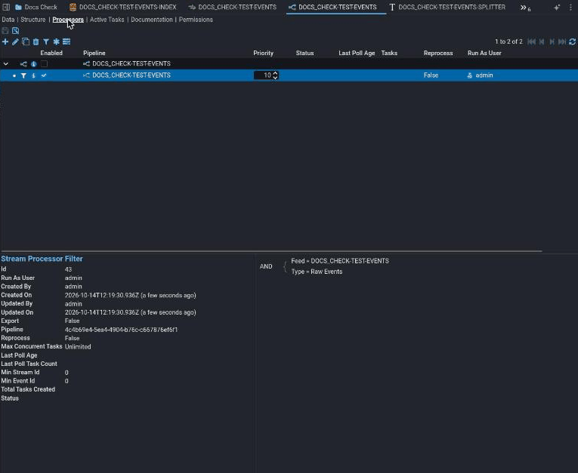The width and height of the screenshot is (578, 473).
Task: Increase priority value with up arrow
Action: click(275, 73)
